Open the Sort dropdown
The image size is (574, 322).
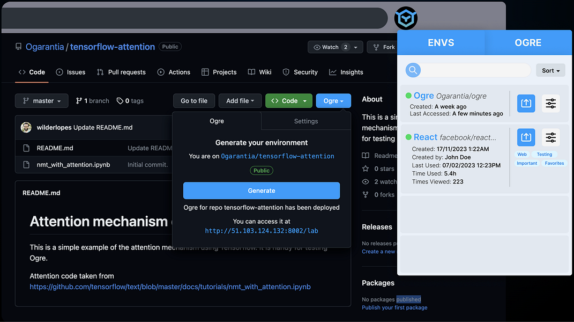550,70
